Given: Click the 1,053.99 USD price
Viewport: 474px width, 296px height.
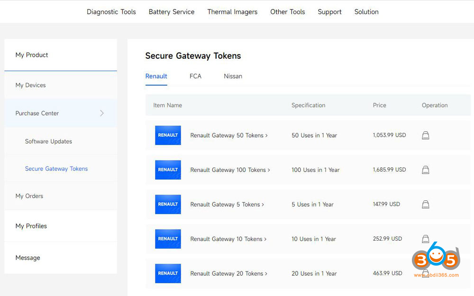Looking at the screenshot, I should tap(389, 135).
